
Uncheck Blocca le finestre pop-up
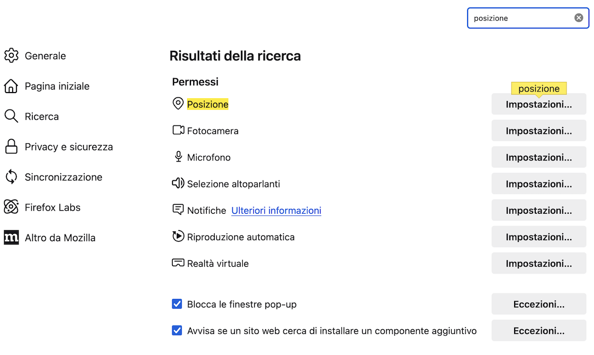(177, 304)
